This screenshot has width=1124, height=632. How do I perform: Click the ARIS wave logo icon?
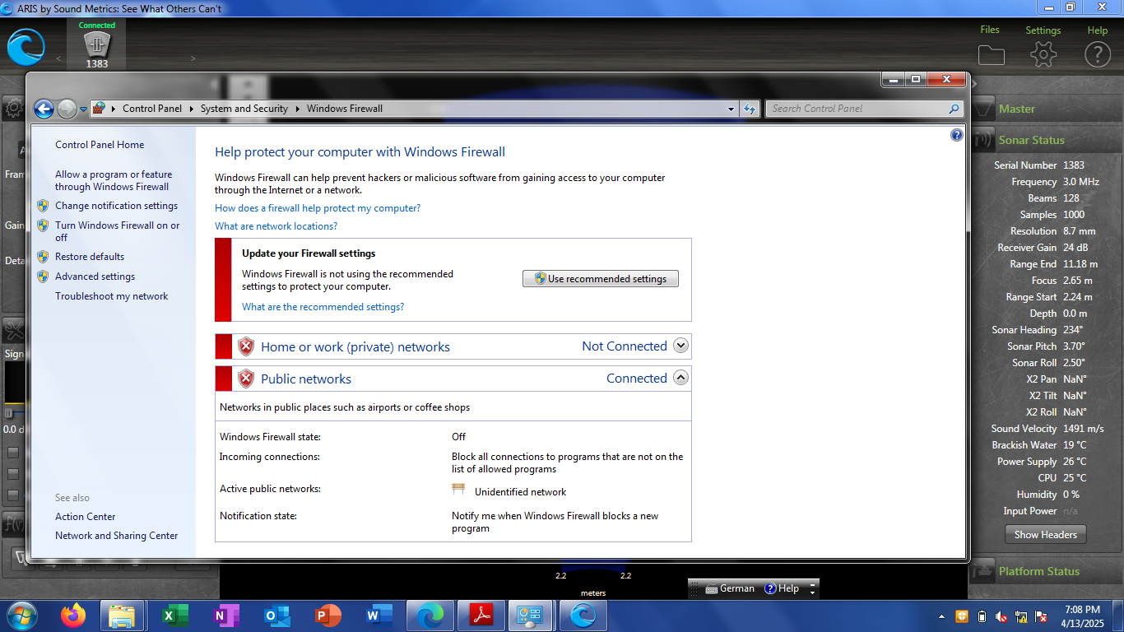pos(26,47)
